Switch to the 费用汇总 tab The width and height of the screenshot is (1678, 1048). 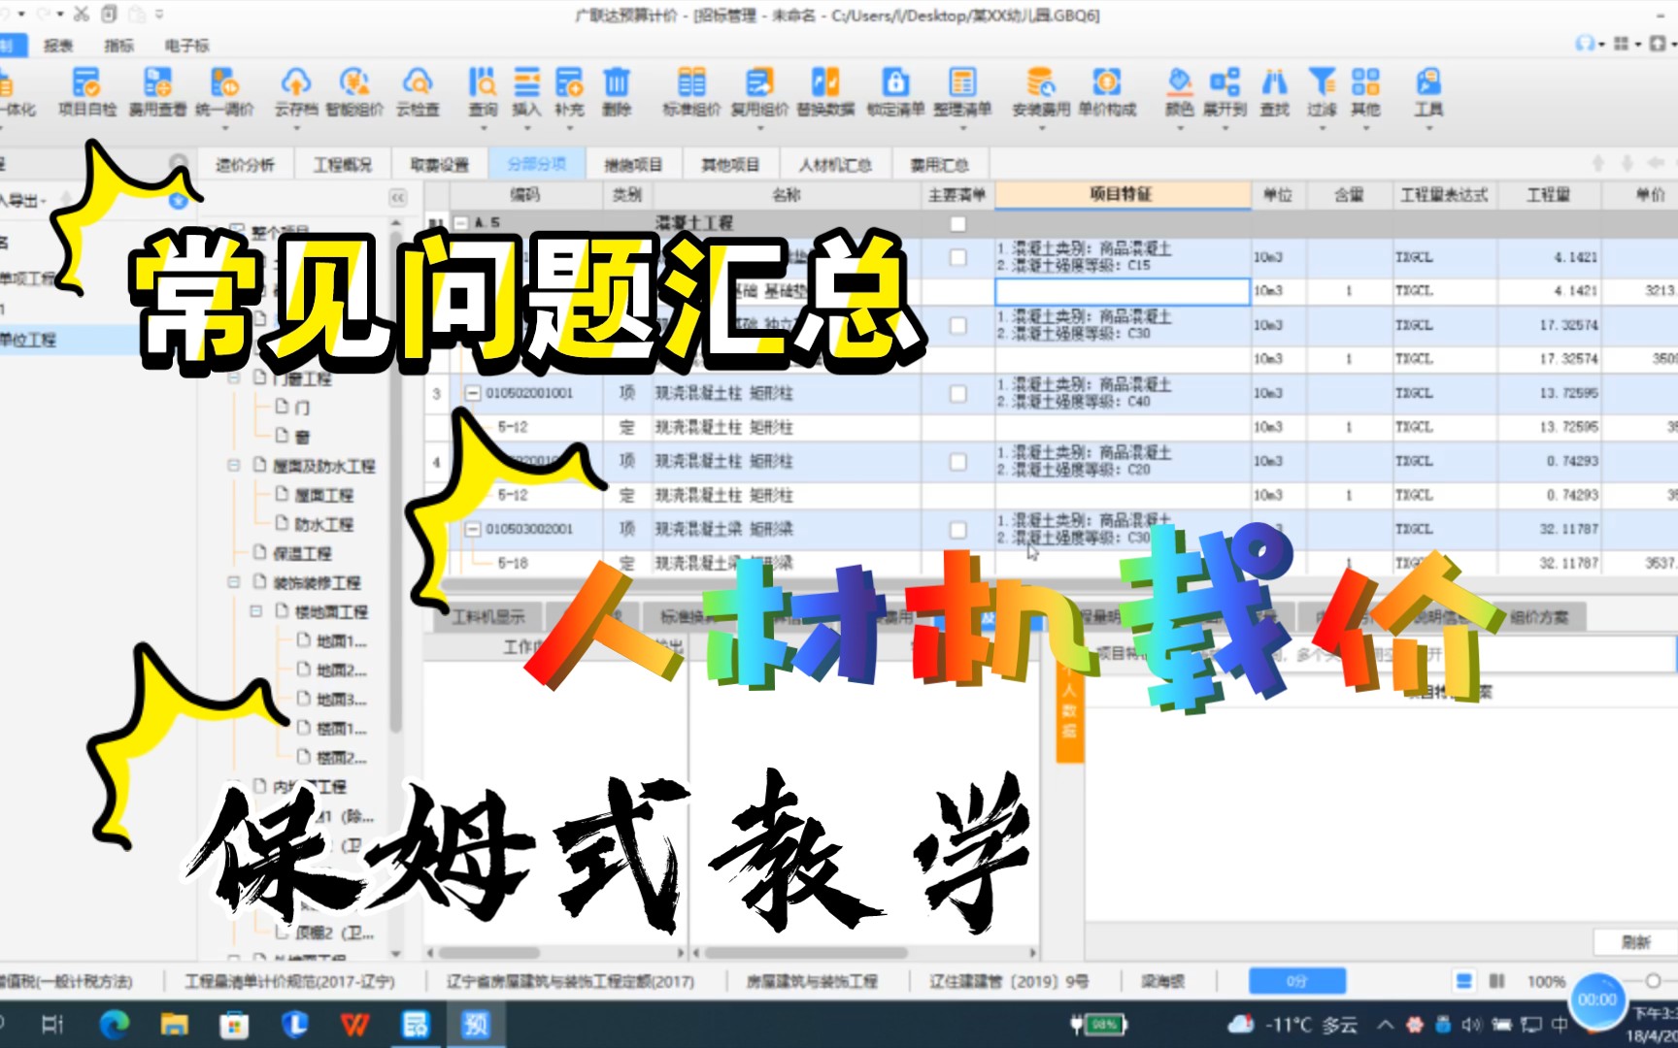point(939,164)
